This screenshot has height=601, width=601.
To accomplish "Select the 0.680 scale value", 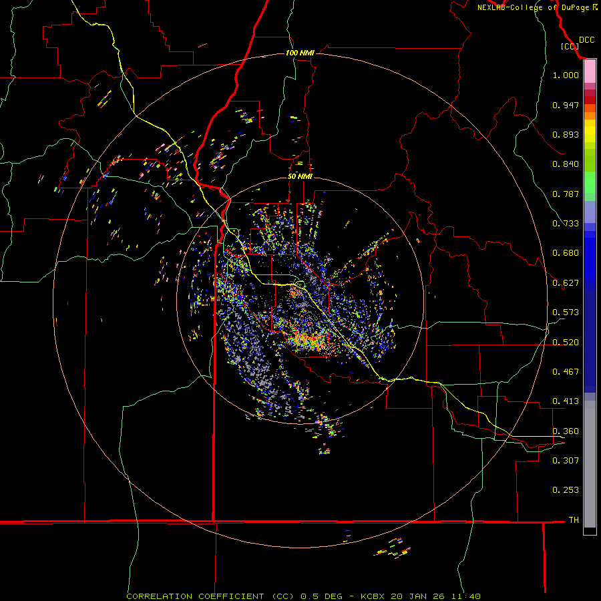I will 566,253.
